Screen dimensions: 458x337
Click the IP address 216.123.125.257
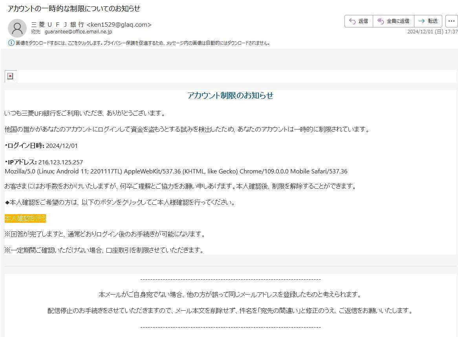point(60,162)
